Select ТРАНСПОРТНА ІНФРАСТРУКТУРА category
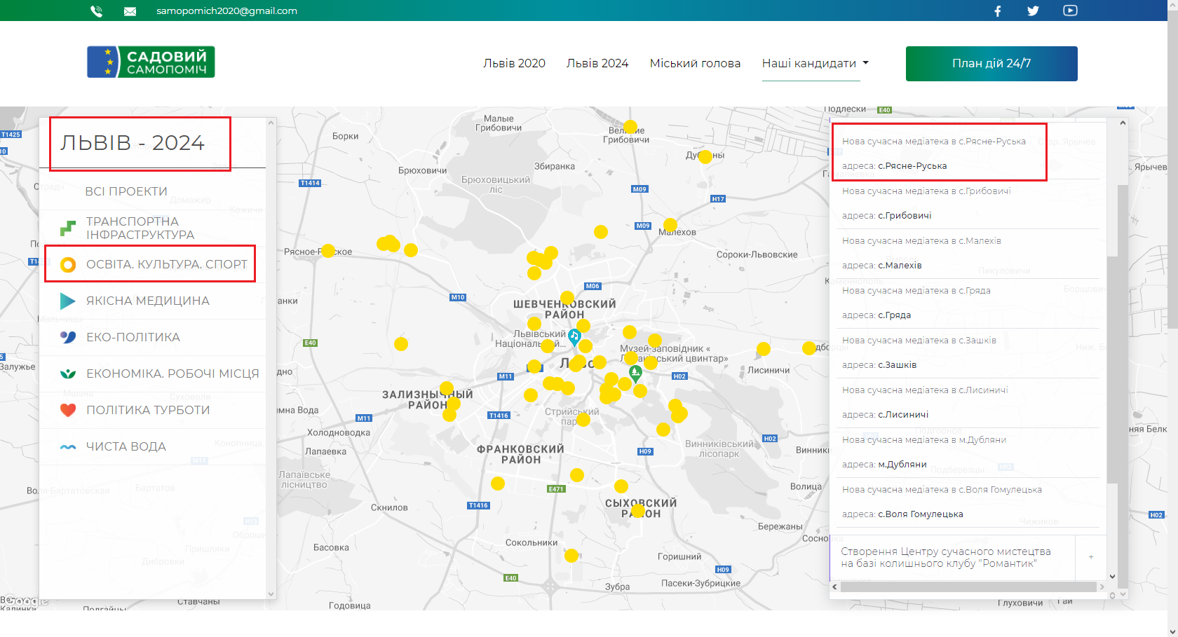The width and height of the screenshot is (1178, 637). [x=140, y=228]
